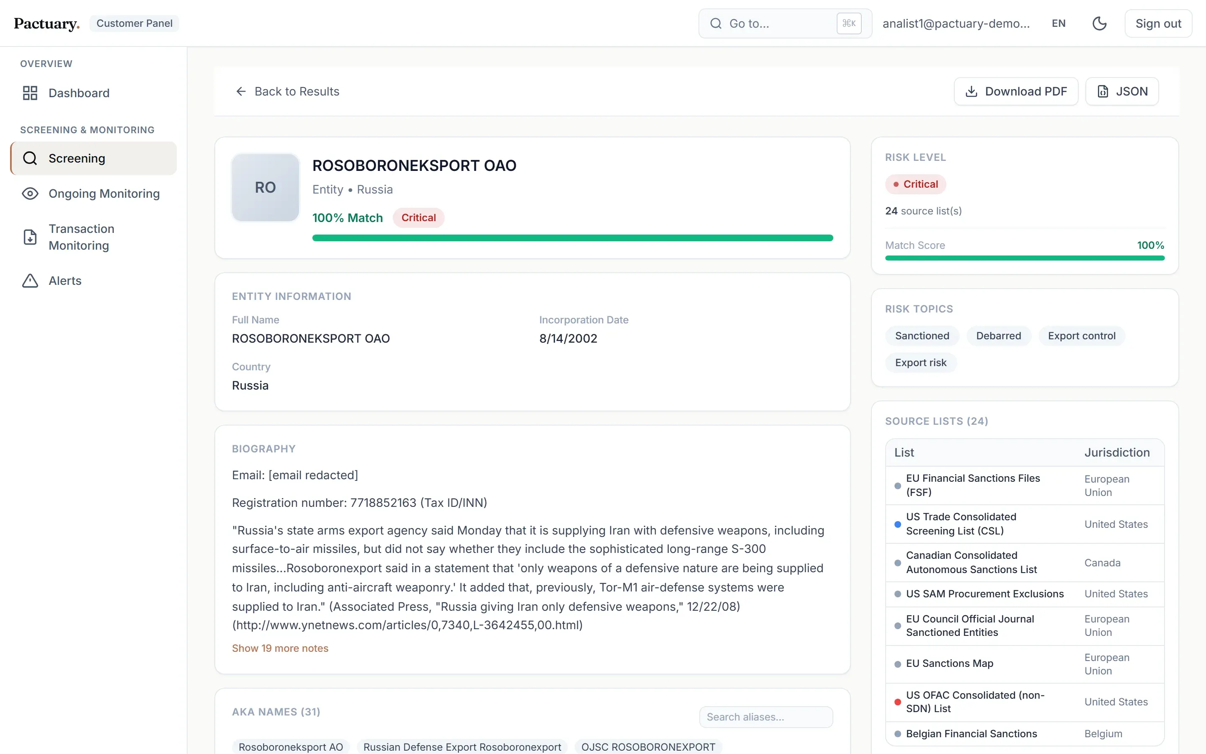This screenshot has height=754, width=1206.
Task: Click the Dashboard grid icon
Action: (x=30, y=93)
